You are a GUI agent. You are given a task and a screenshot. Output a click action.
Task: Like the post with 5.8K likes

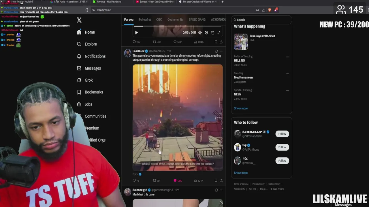pyautogui.click(x=178, y=42)
